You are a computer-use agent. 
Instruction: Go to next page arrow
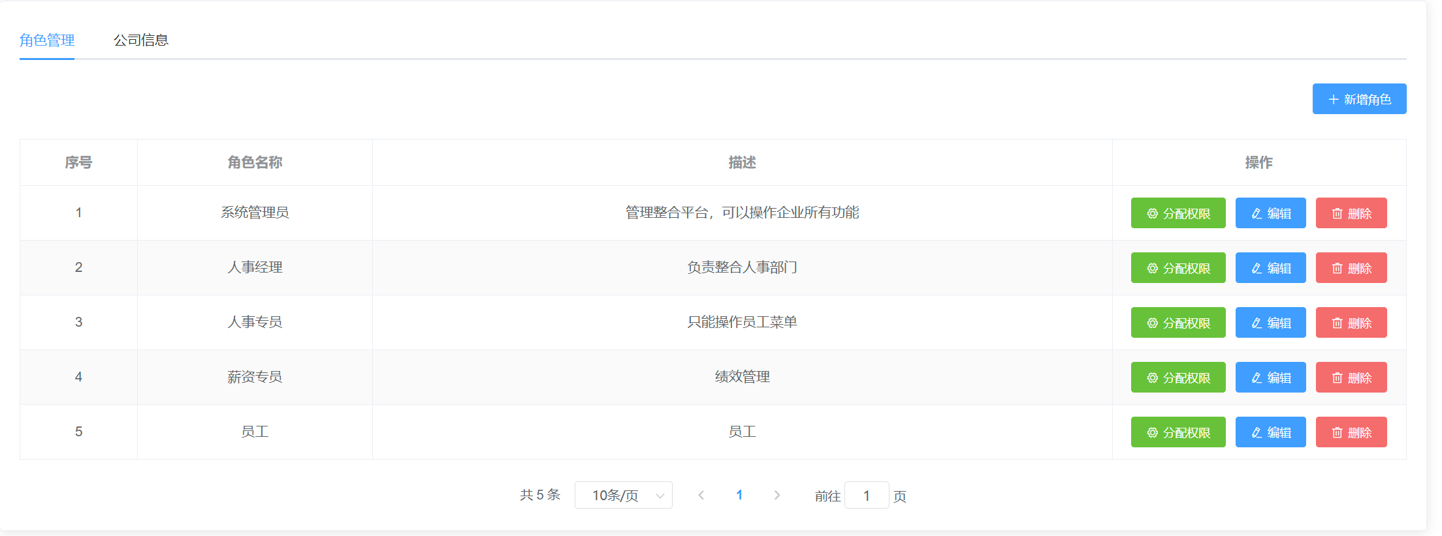point(777,496)
